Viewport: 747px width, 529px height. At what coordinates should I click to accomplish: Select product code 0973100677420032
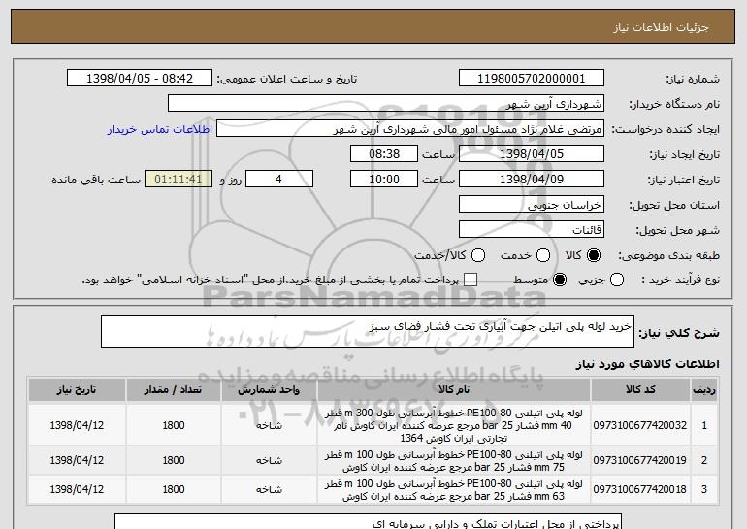(x=640, y=425)
